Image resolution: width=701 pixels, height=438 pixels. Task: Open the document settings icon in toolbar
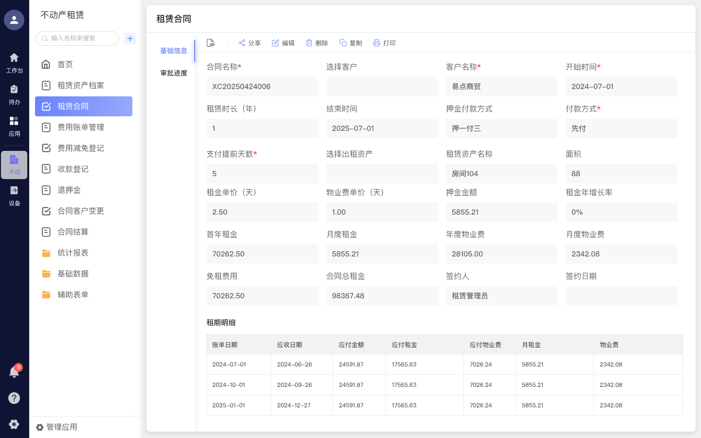(211, 43)
